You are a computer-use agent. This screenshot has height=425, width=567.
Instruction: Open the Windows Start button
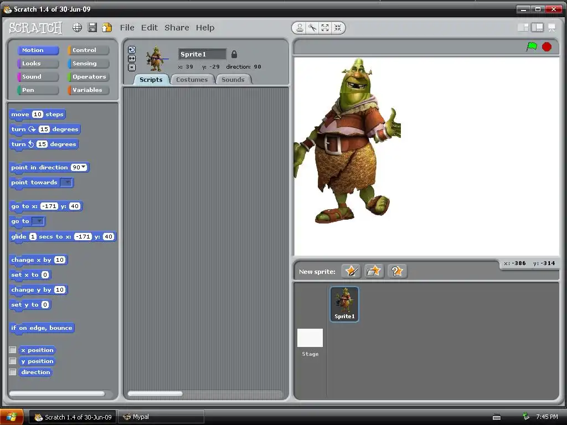(12, 417)
